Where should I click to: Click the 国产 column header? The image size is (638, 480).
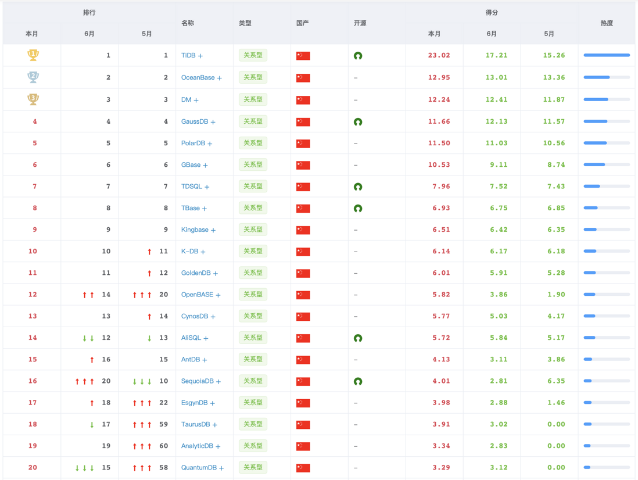tap(302, 23)
